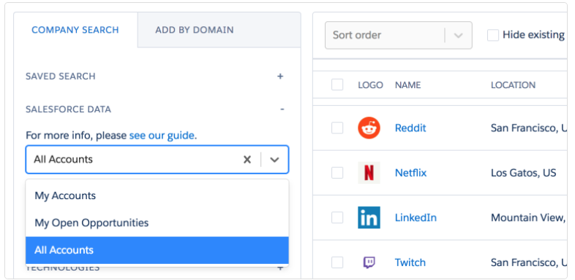Open the Sort order dropdown
The image size is (575, 280).
pyautogui.click(x=398, y=35)
